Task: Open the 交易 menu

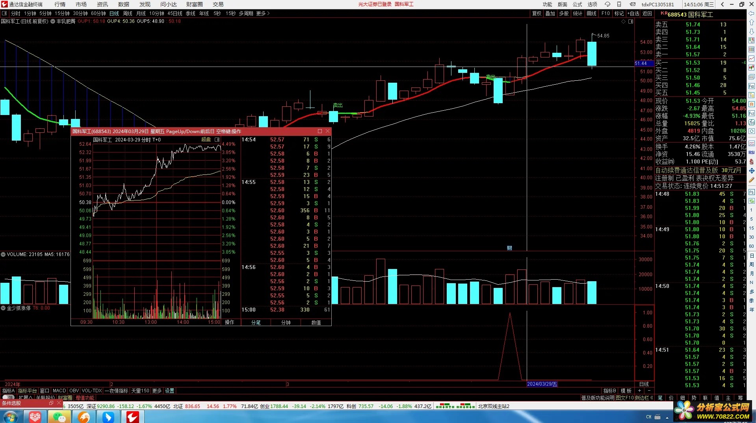Action: [218, 4]
